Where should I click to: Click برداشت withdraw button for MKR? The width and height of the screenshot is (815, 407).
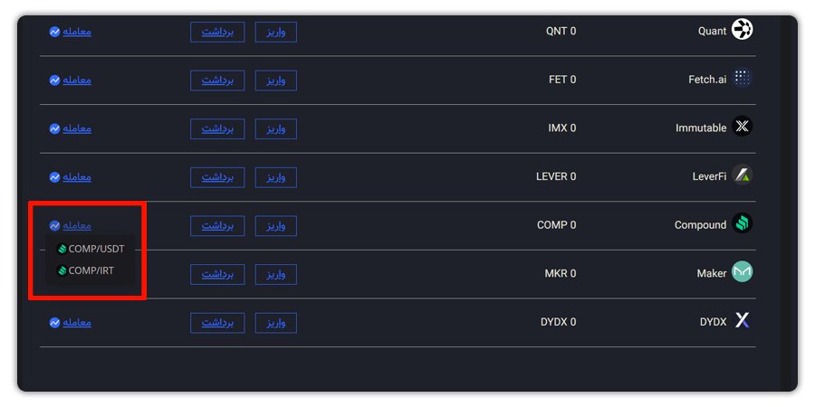pos(217,275)
